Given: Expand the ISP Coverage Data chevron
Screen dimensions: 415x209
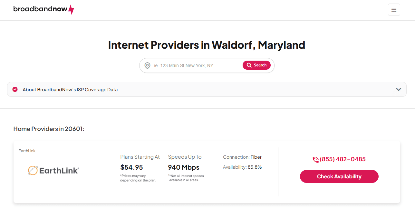Looking at the screenshot, I should pyautogui.click(x=399, y=89).
